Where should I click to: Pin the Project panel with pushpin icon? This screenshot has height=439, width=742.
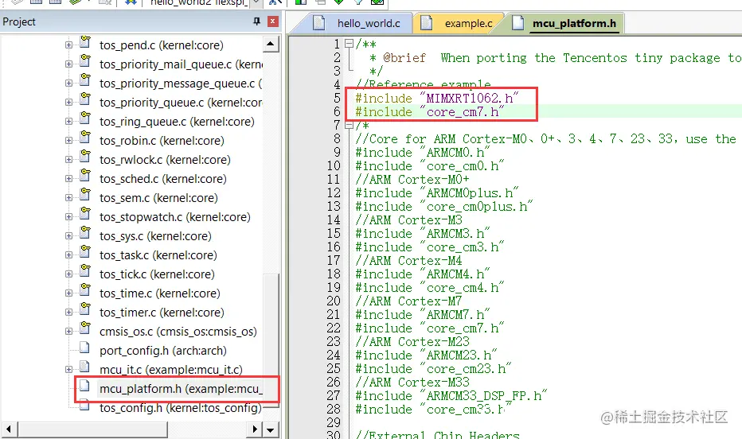click(x=256, y=21)
